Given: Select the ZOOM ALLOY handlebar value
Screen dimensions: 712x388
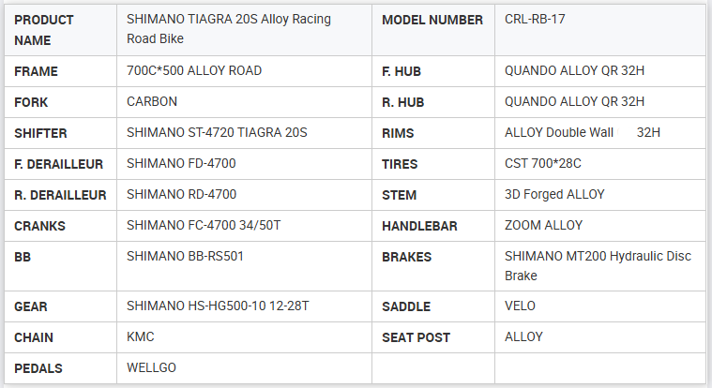Looking at the screenshot, I should pyautogui.click(x=543, y=226).
